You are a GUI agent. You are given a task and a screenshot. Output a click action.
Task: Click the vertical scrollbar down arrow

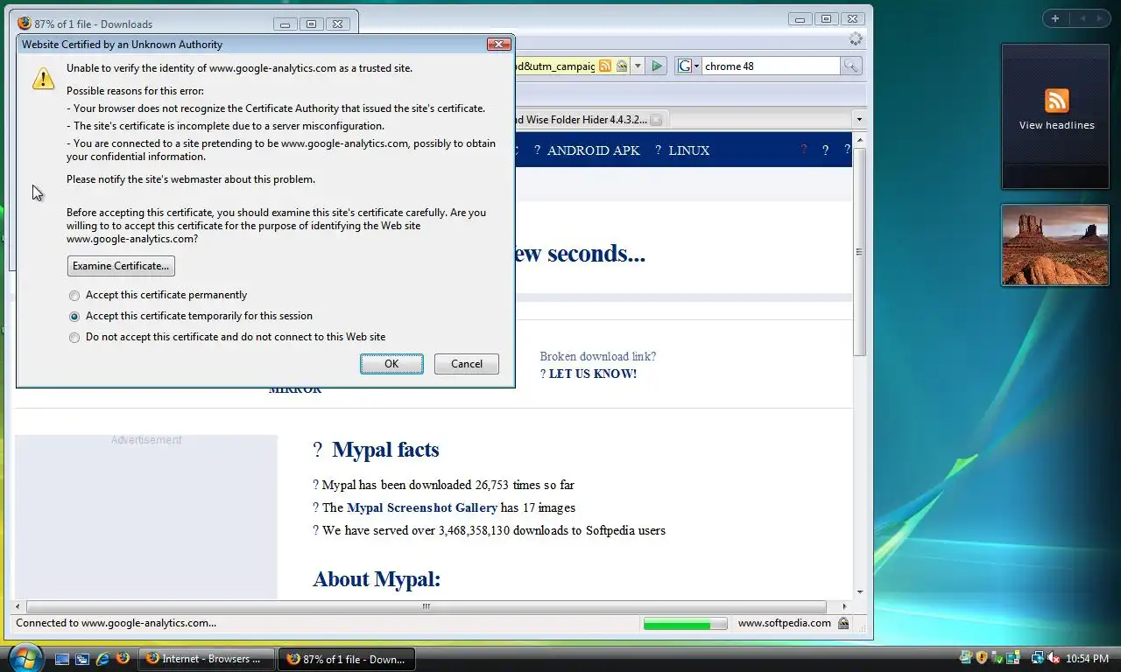tap(860, 592)
